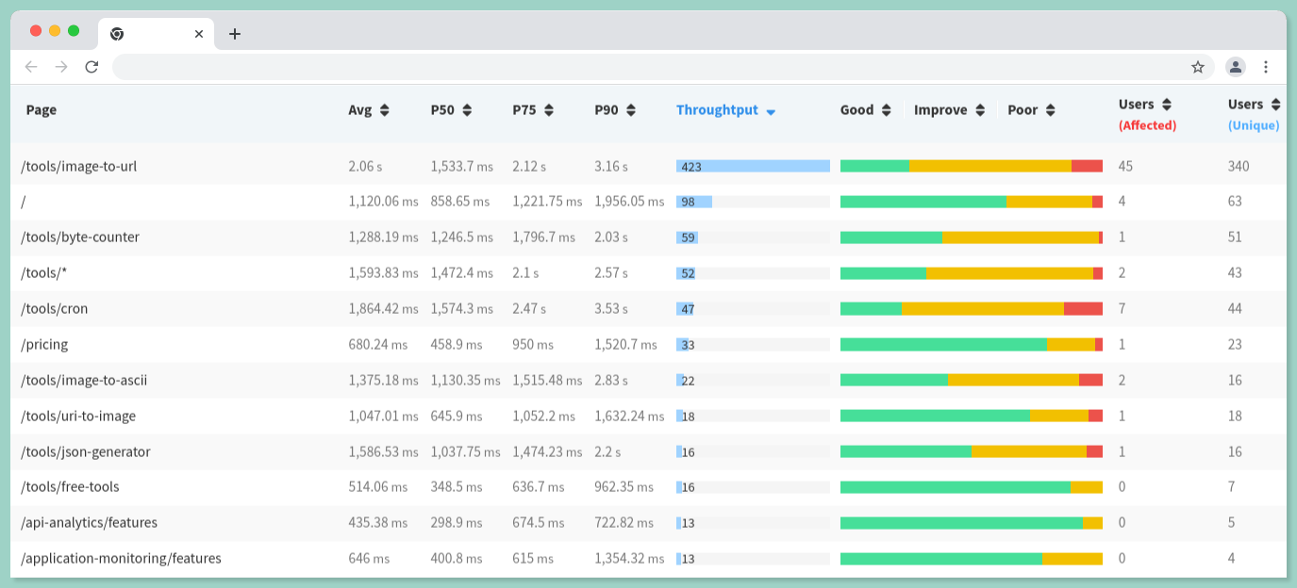The width and height of the screenshot is (1297, 588).
Task: Click the Avg value 1,120.06 ms
Action: click(383, 202)
